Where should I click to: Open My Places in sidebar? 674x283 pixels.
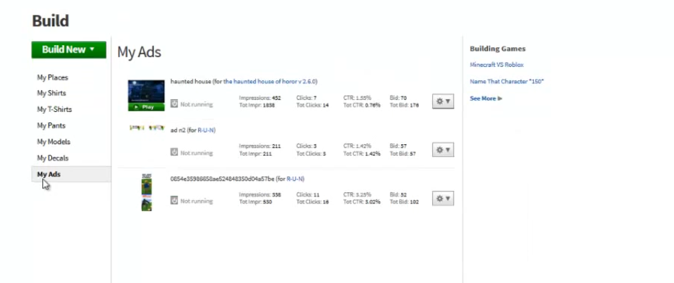(x=53, y=77)
